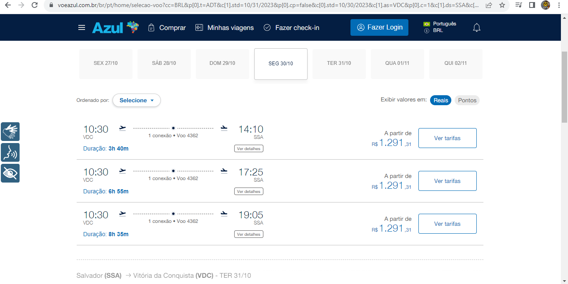Viewport: 568px width, 284px height.
Task: Open the notifications bell
Action: point(477,27)
